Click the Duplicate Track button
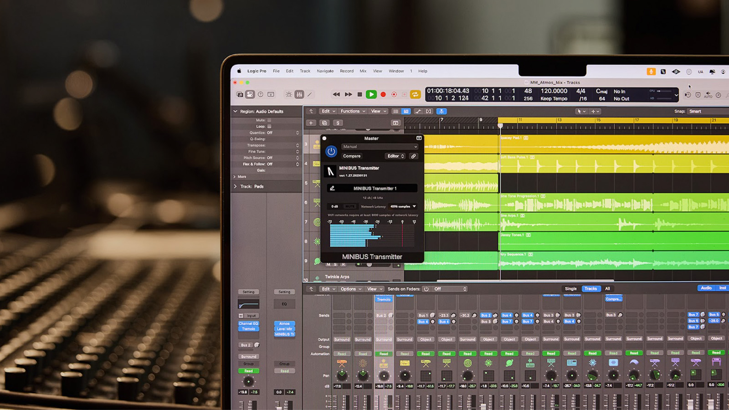The width and height of the screenshot is (729, 410). 324,123
